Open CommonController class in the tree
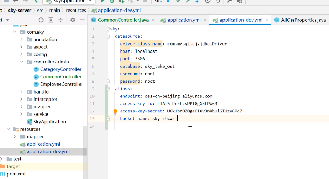The width and height of the screenshot is (329, 179). 61,77
